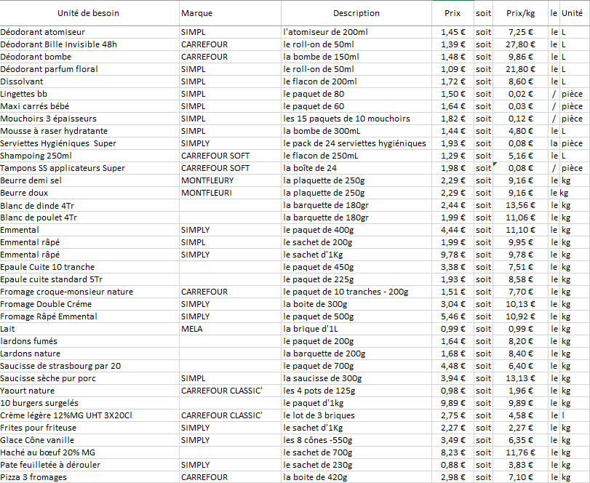
Task: Click 'les 8 cônes -550g' description cell
Action: (356, 441)
